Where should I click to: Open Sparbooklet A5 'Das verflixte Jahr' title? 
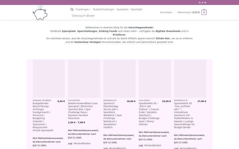click(x=184, y=115)
